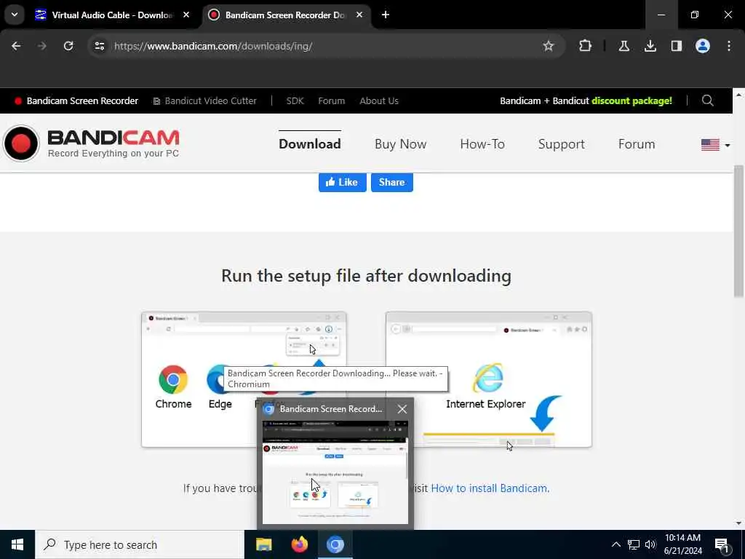The height and width of the screenshot is (559, 745).
Task: Open the browser extensions puzzle icon
Action: coord(586,46)
